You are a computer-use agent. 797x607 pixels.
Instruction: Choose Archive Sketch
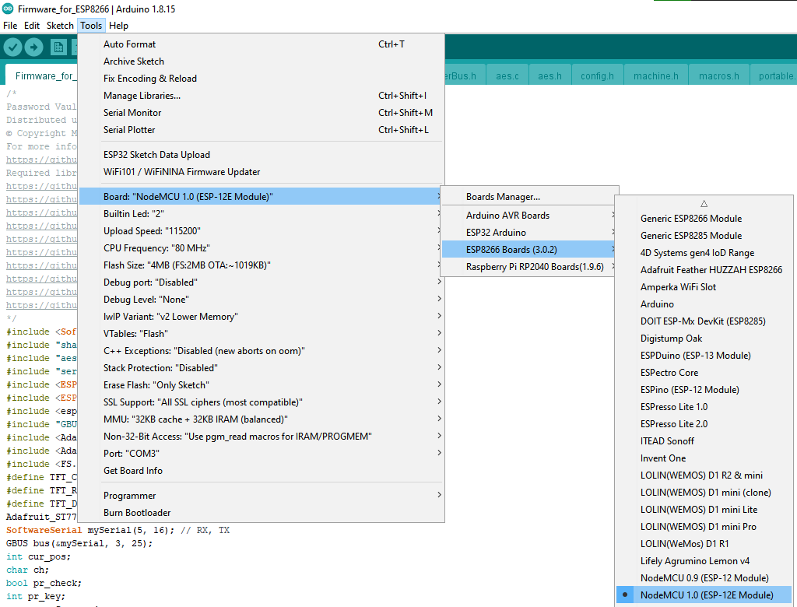click(x=262, y=61)
